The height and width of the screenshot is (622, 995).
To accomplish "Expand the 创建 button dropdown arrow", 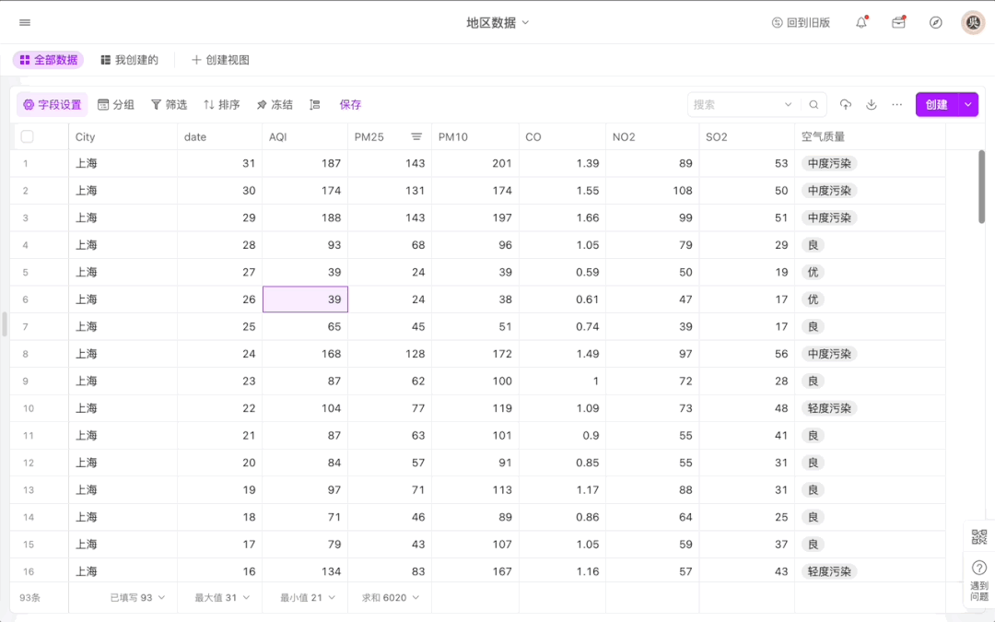I will pos(967,105).
